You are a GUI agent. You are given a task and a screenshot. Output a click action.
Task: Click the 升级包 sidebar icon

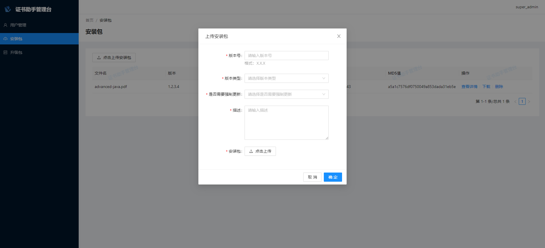tap(5, 52)
